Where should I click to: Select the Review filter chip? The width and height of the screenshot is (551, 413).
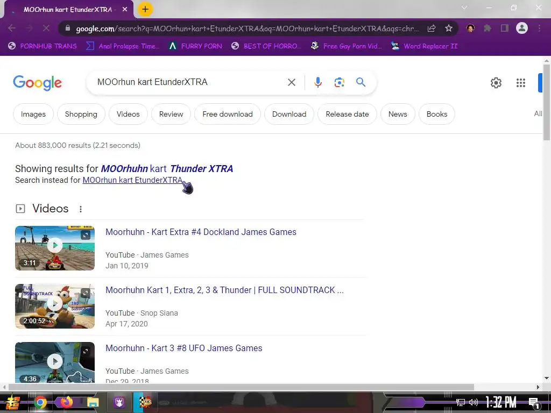point(171,114)
